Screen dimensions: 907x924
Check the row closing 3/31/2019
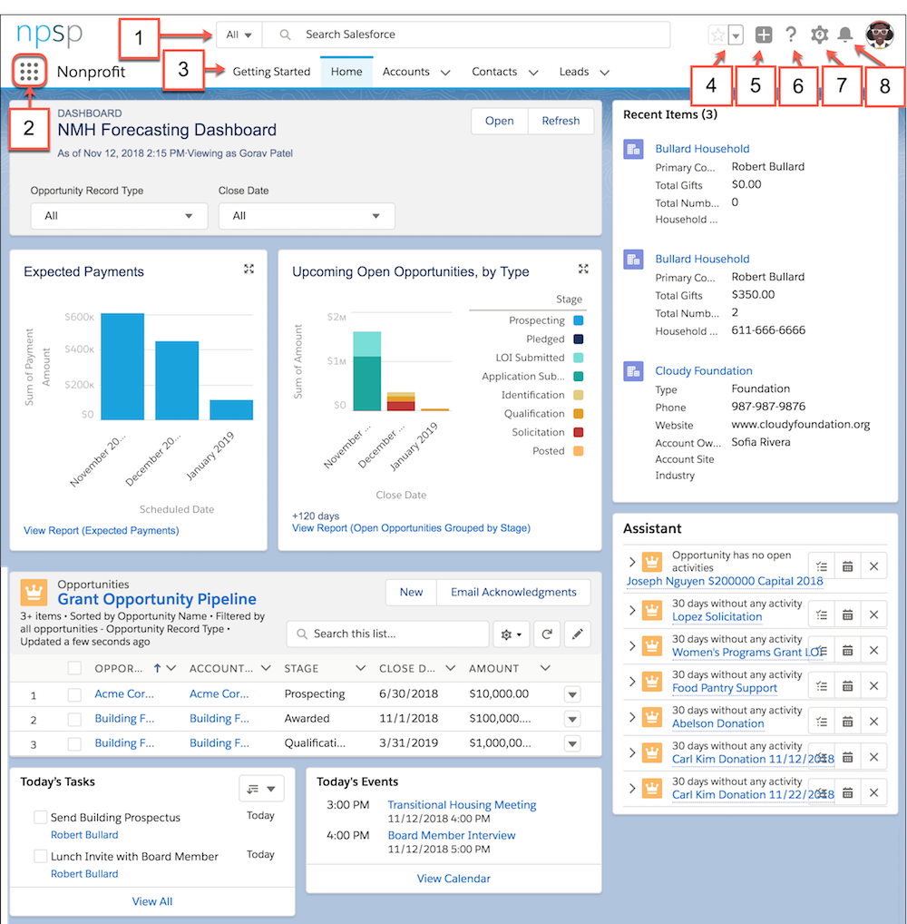pos(74,744)
